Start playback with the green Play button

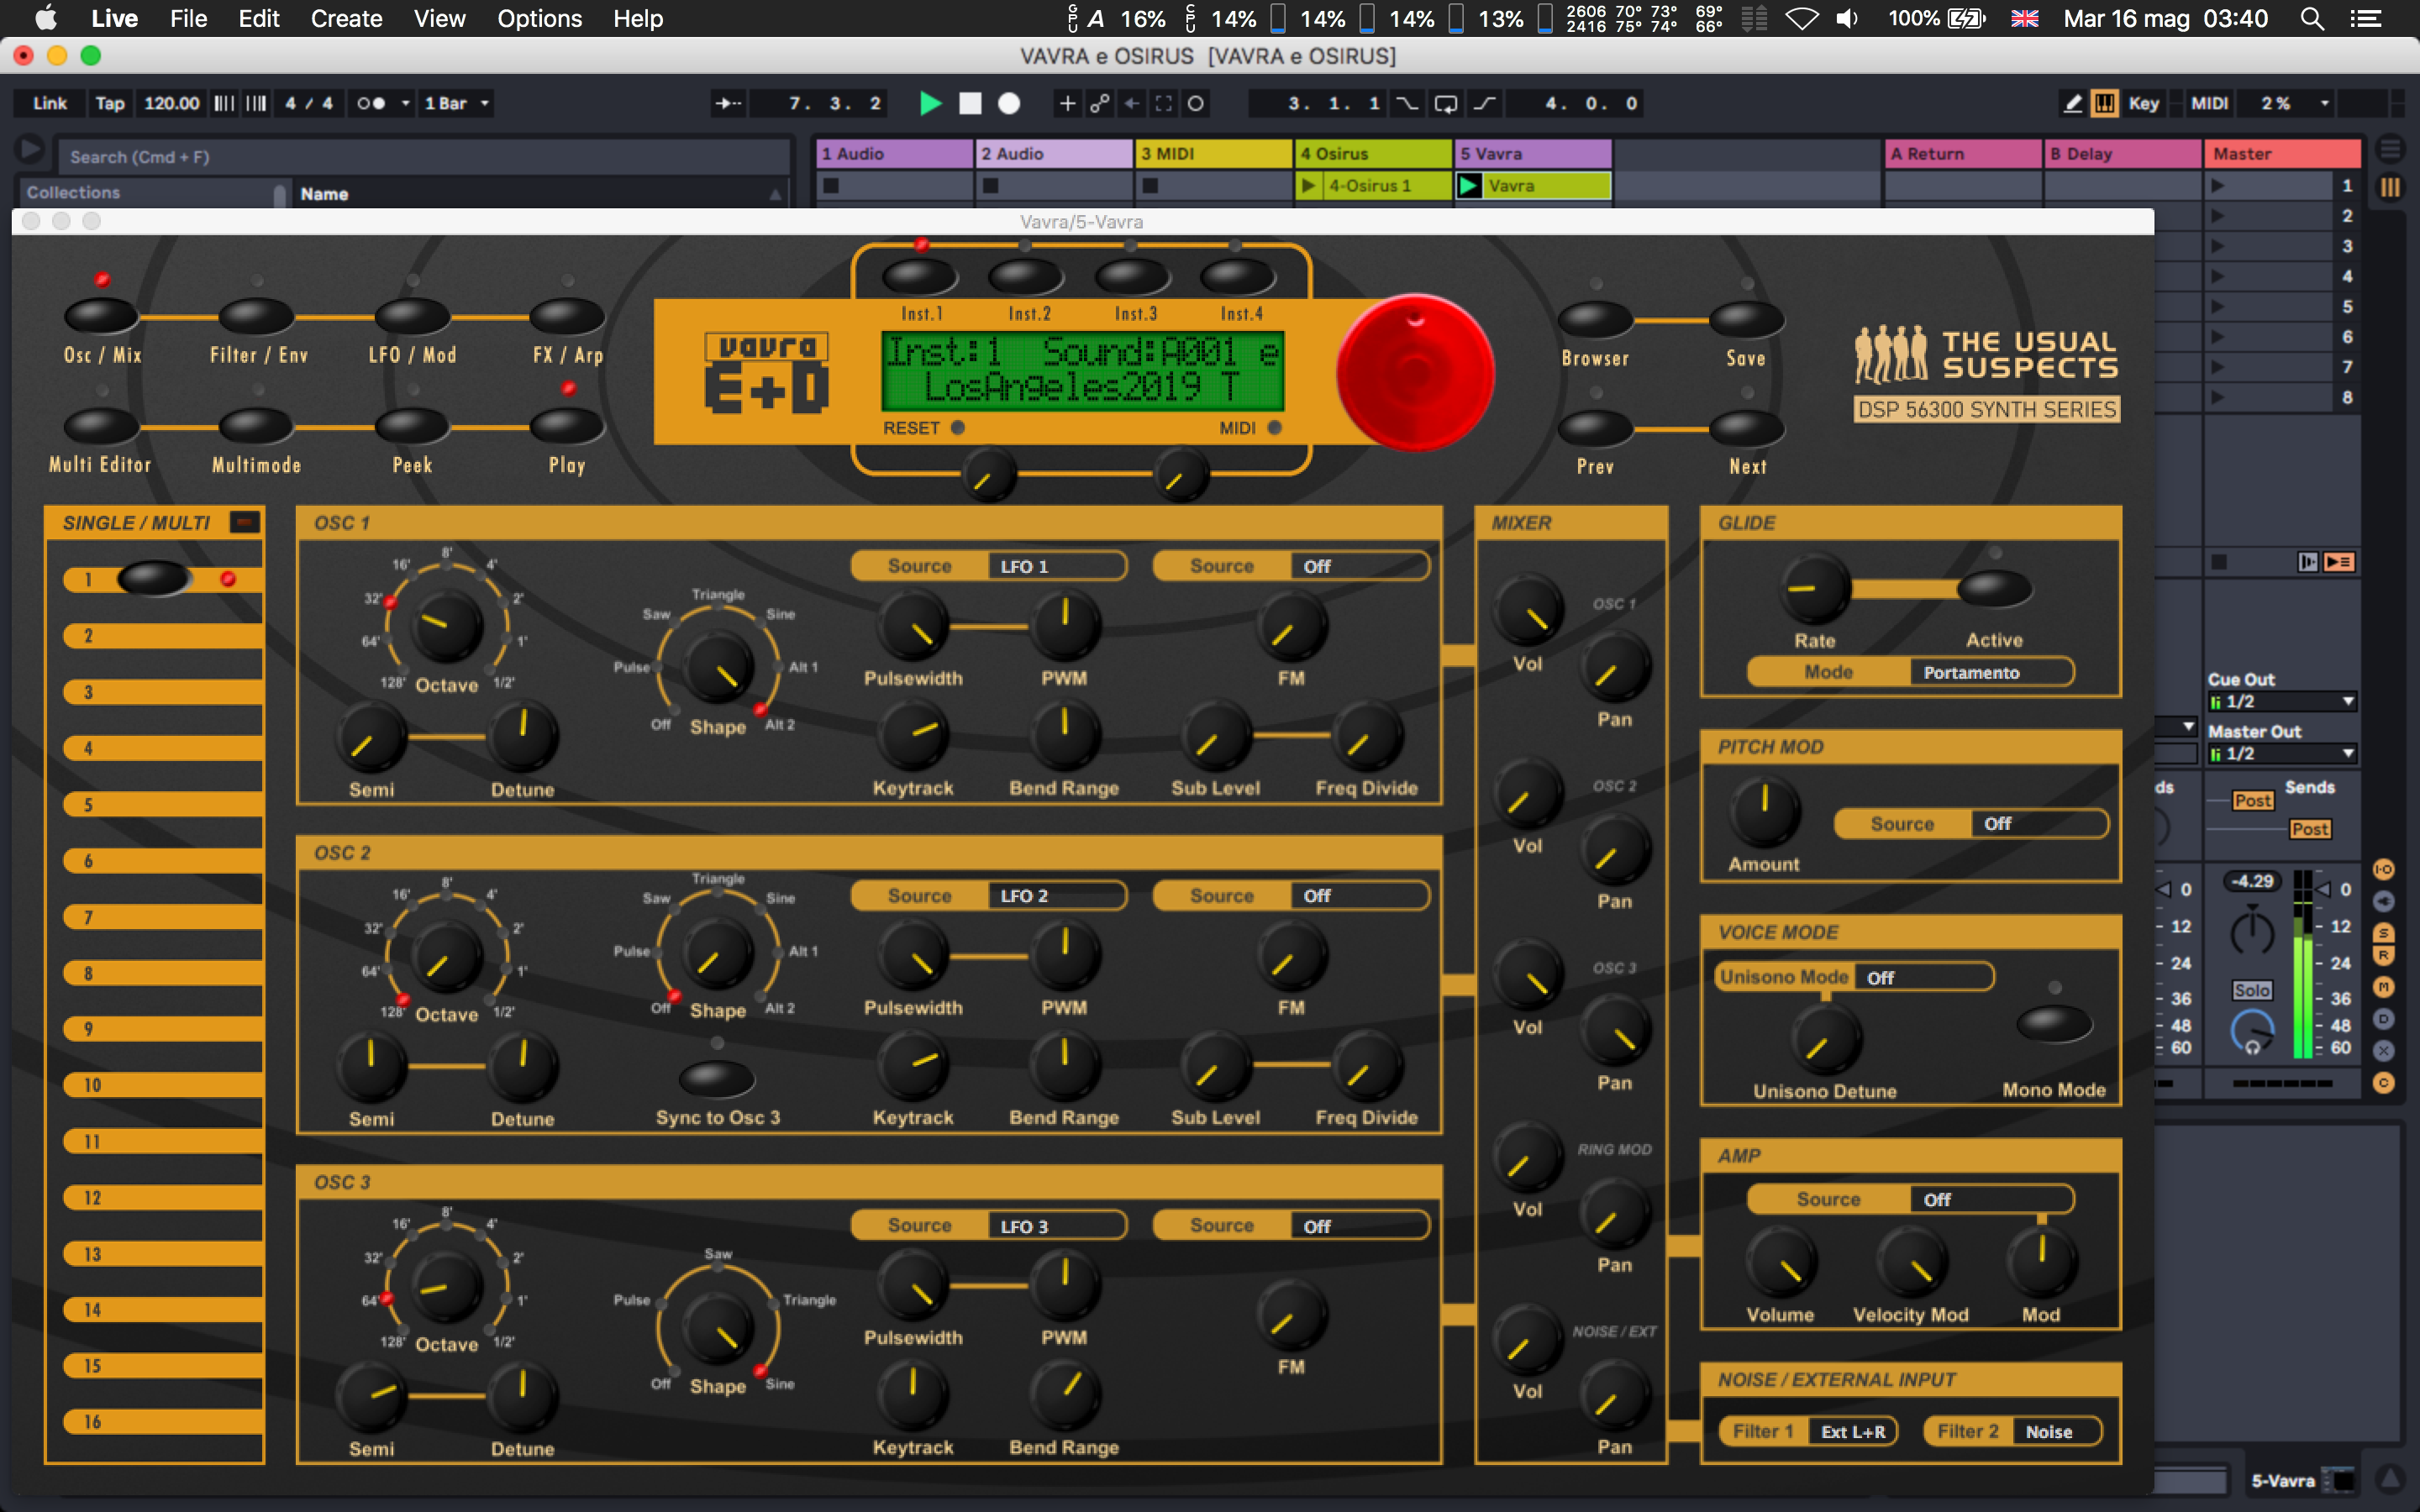(x=930, y=103)
